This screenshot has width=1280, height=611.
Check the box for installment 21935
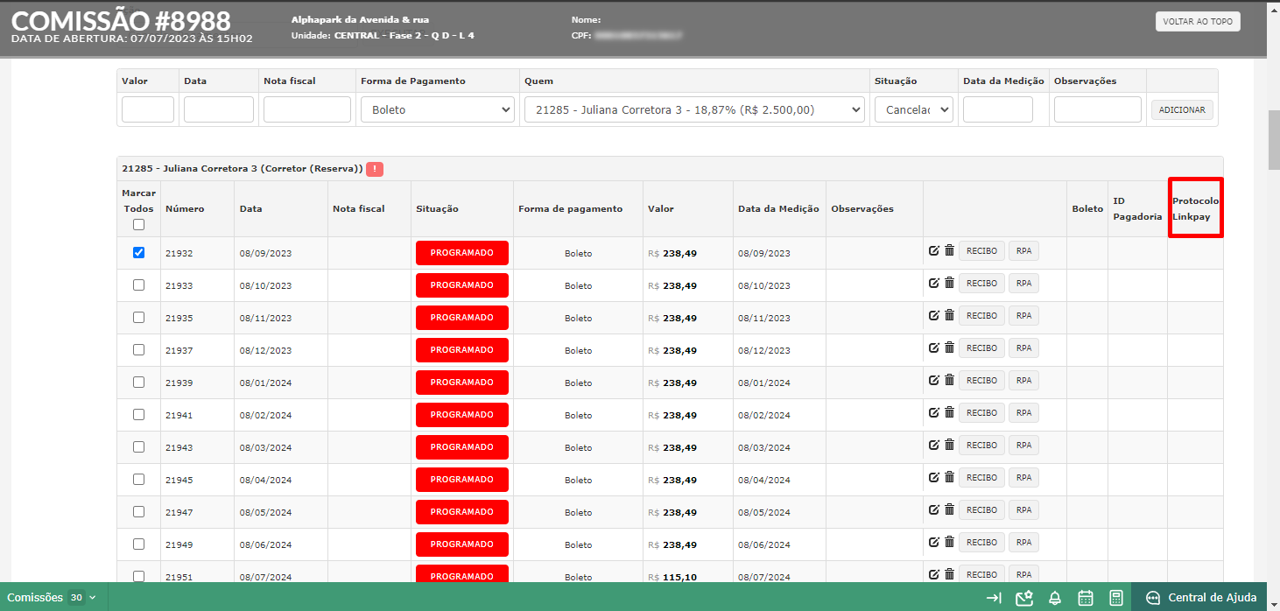(138, 317)
